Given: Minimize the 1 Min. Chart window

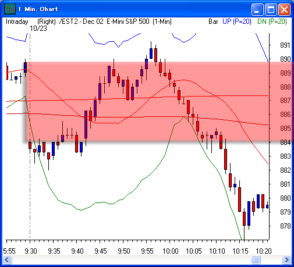Looking at the screenshot, I should pos(257,9).
